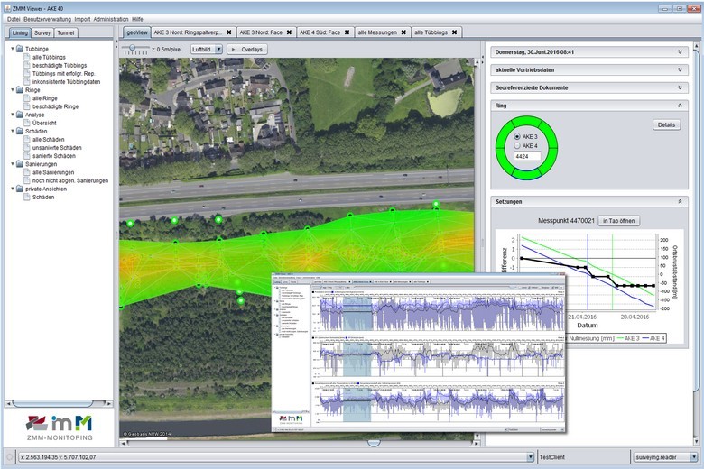Click the collapse handle below the map
This screenshot has height=469, width=704.
pos(374,444)
